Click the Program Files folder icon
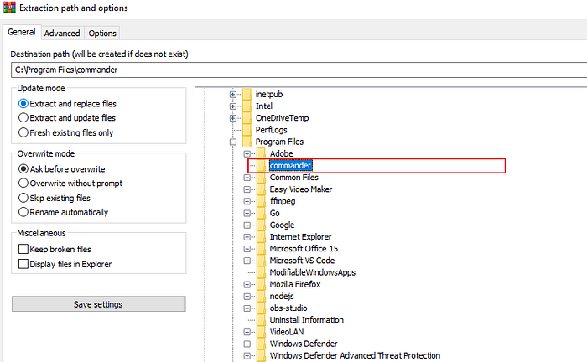The width and height of the screenshot is (587, 362). [x=247, y=142]
